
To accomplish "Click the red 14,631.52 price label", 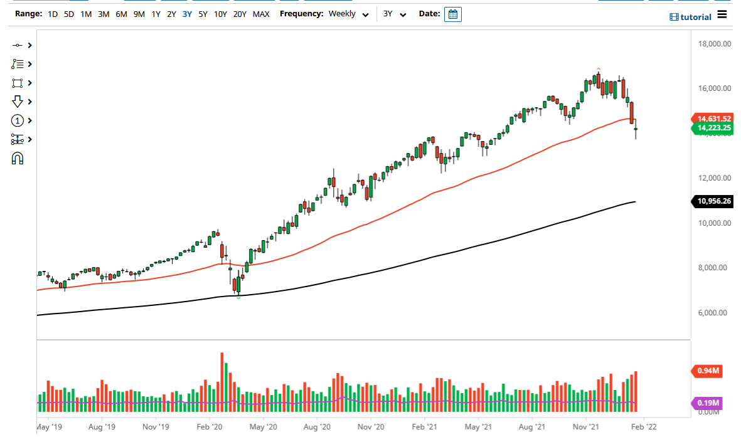I will tap(713, 117).
